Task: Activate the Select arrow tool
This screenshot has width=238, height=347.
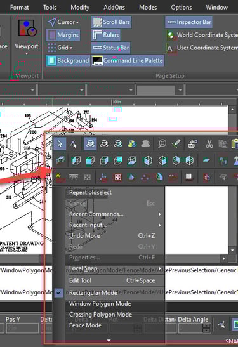Action: tap(60, 144)
